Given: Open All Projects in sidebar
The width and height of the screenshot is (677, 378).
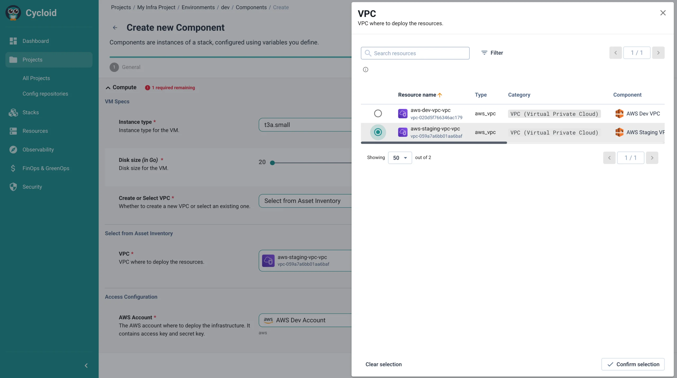Looking at the screenshot, I should tap(36, 78).
